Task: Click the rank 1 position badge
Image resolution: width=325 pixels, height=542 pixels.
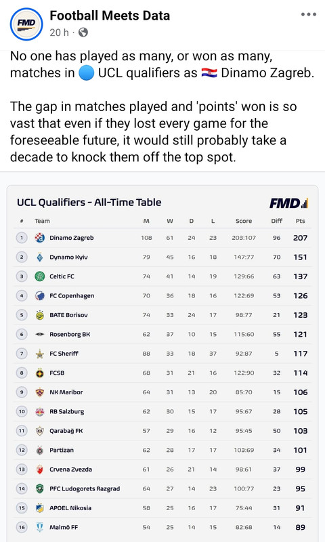Action: tap(22, 238)
